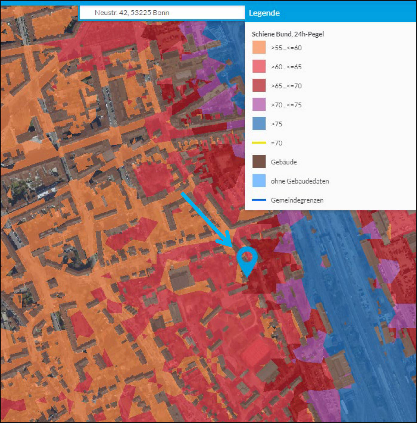This screenshot has height=423, width=417.
Task: Select the light blue ohne Gebäudedaten swatch
Action: 259,181
